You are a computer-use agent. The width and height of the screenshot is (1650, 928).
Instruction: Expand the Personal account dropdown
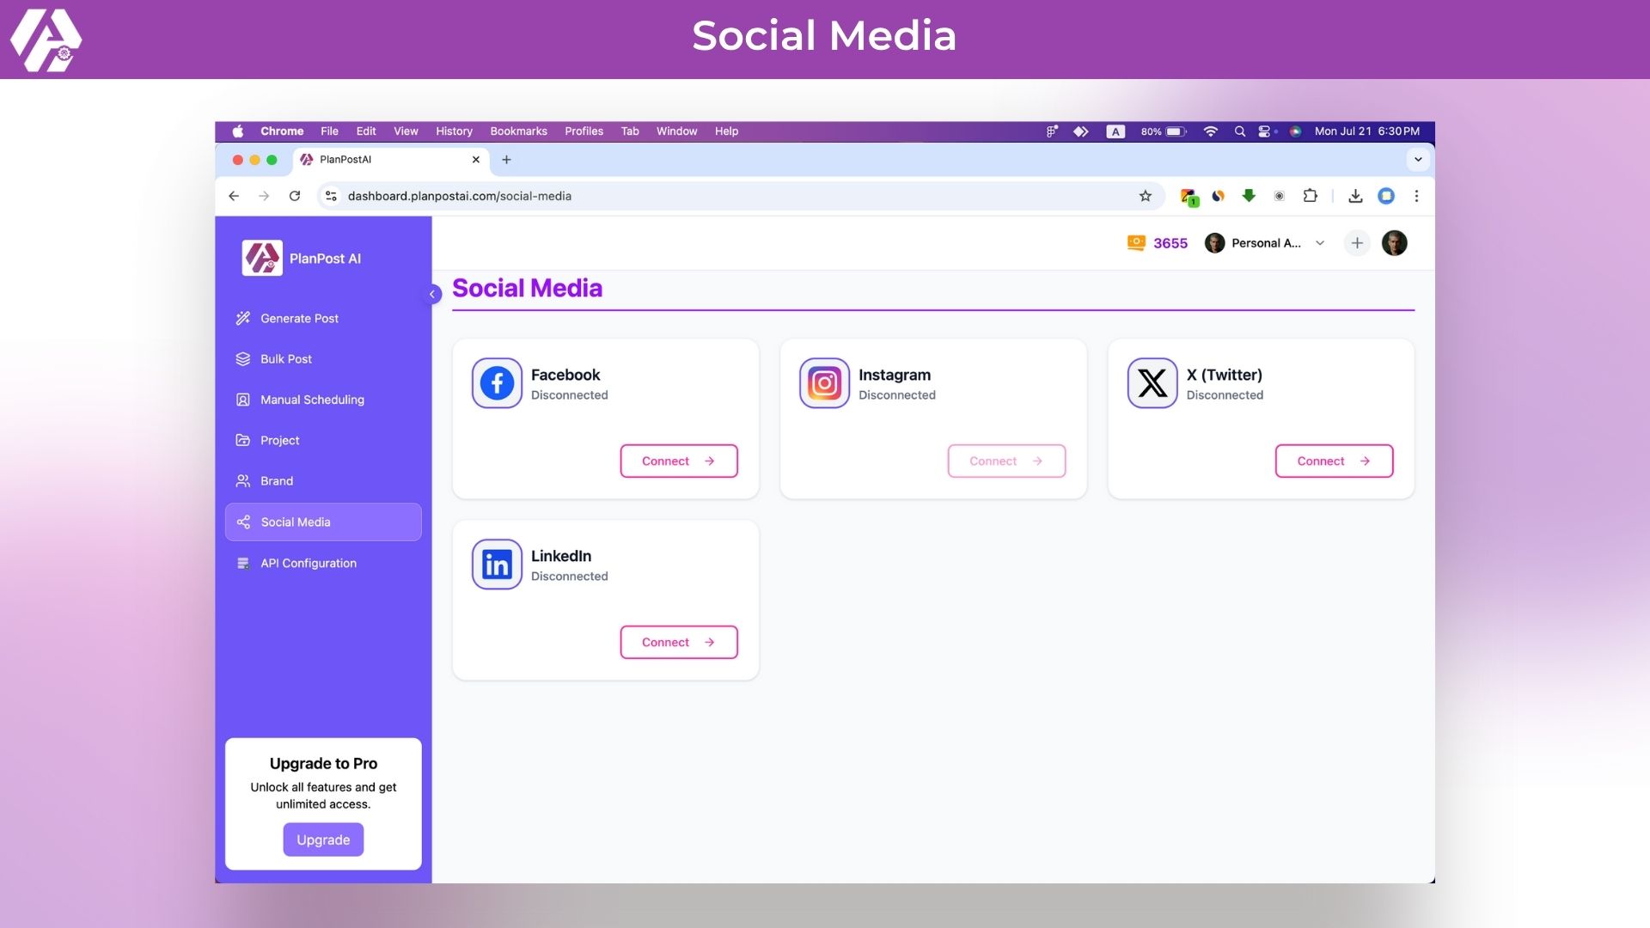click(1320, 243)
